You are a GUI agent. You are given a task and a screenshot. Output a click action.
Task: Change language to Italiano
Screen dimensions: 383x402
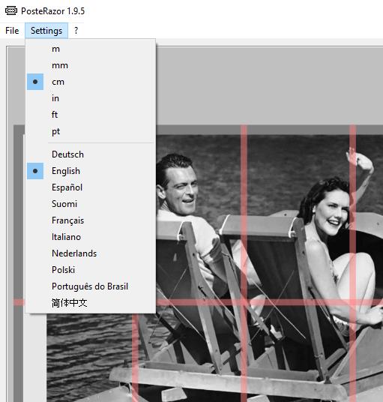coord(91,237)
